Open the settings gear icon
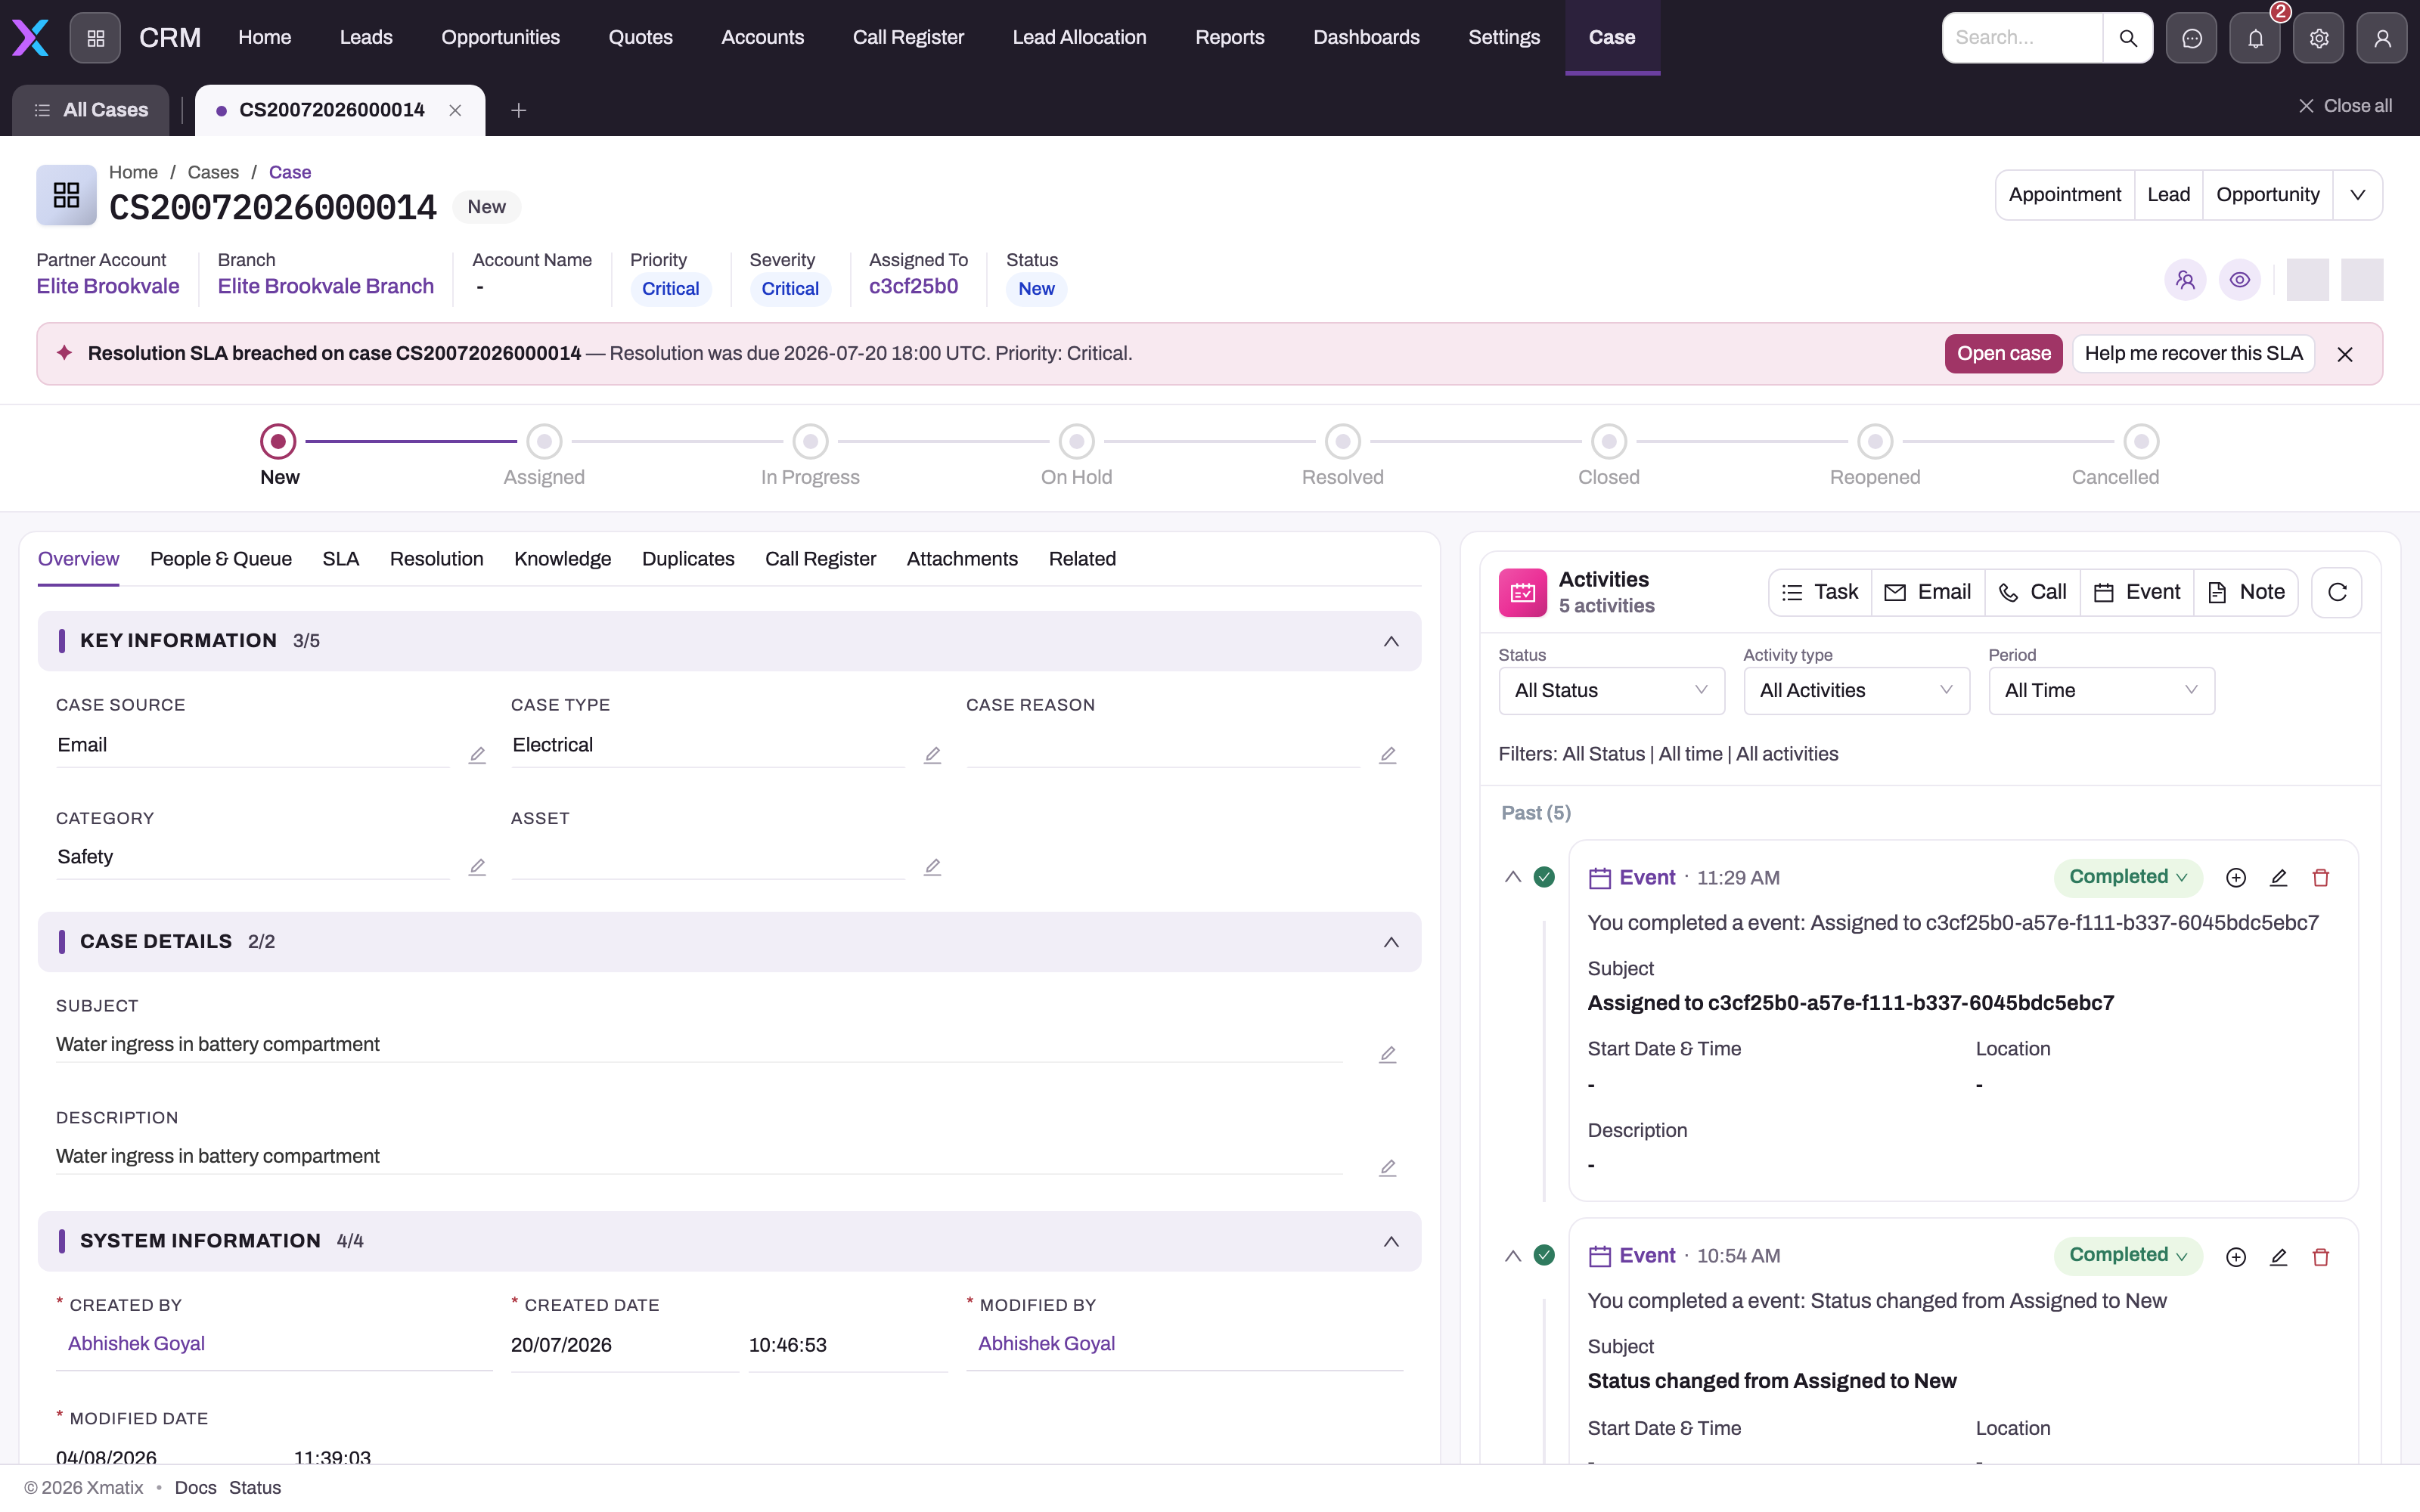Image resolution: width=2420 pixels, height=1512 pixels. point(2319,38)
